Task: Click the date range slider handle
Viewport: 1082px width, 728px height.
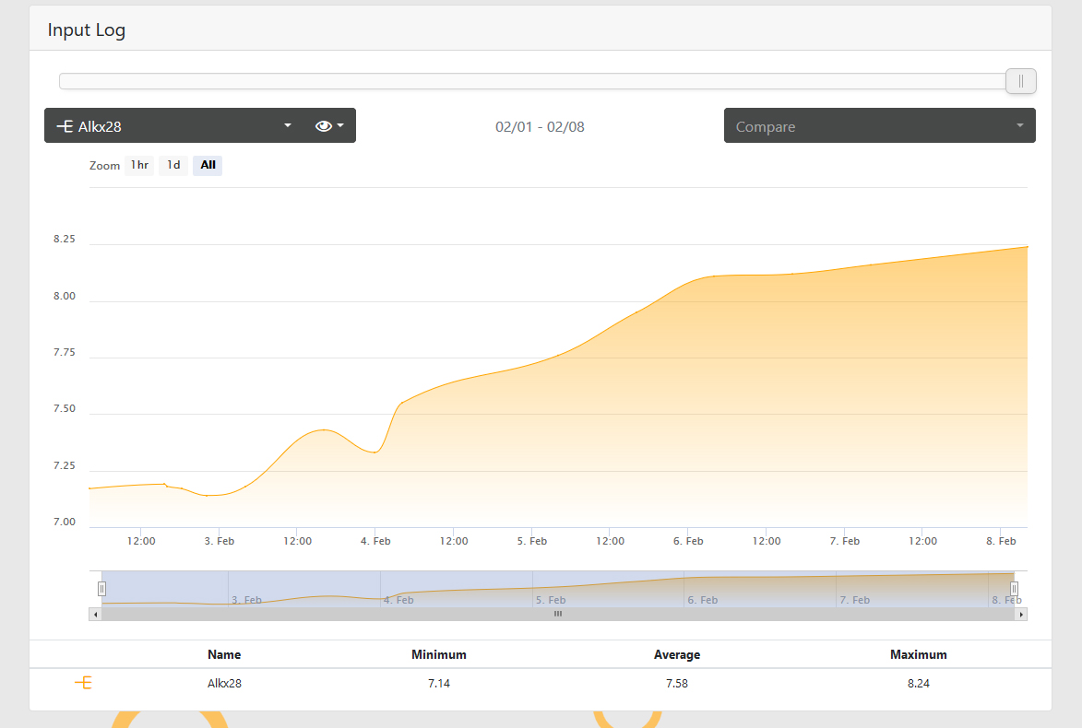Action: [1020, 81]
